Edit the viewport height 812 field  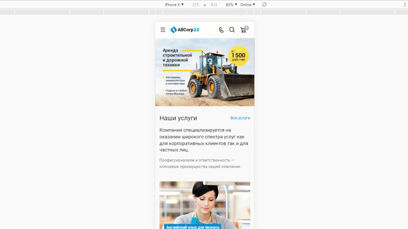point(214,5)
